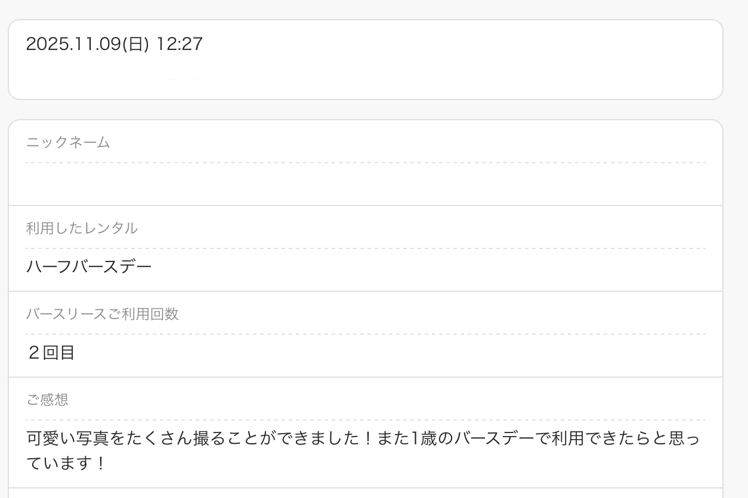Click the review's second line ています！
Image resolution: width=748 pixels, height=498 pixels.
pos(66,463)
